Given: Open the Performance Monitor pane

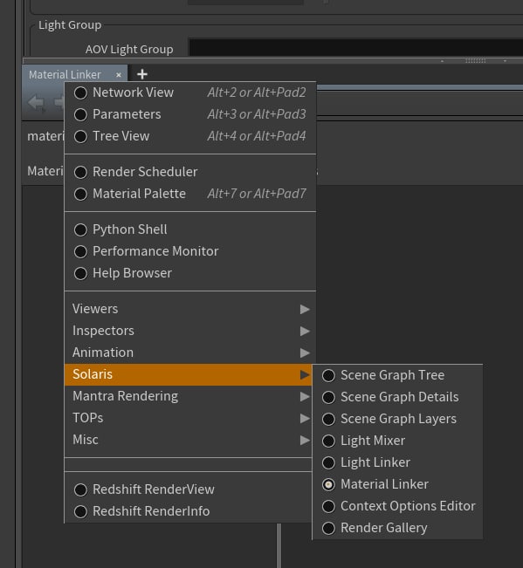Looking at the screenshot, I should [190, 251].
